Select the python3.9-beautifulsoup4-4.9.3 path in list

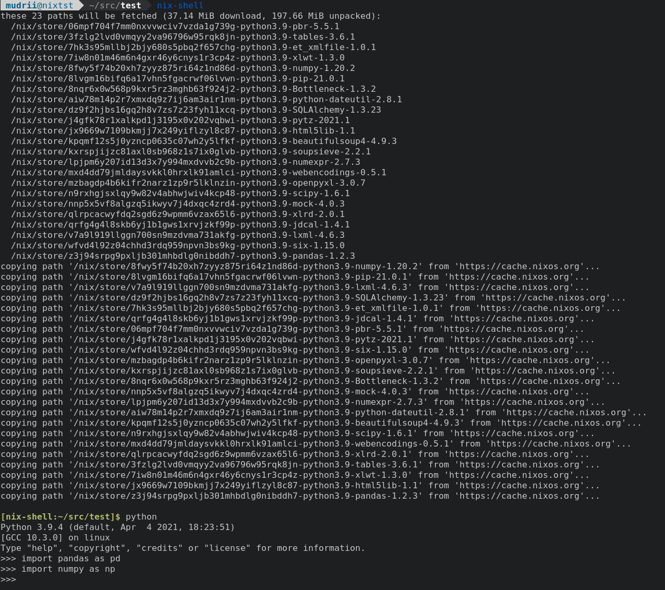[204, 141]
